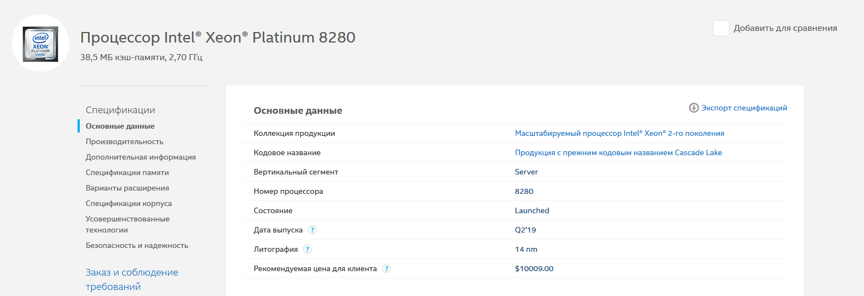
Task: Click 'Рекомендуемая цена для клиента' label
Action: coord(315,268)
